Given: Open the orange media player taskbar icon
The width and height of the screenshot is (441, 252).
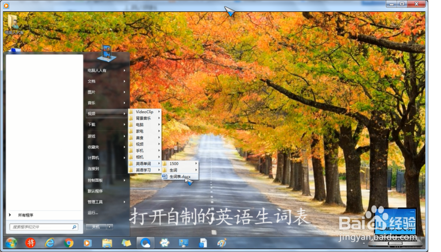Looking at the screenshot, I should [88, 243].
